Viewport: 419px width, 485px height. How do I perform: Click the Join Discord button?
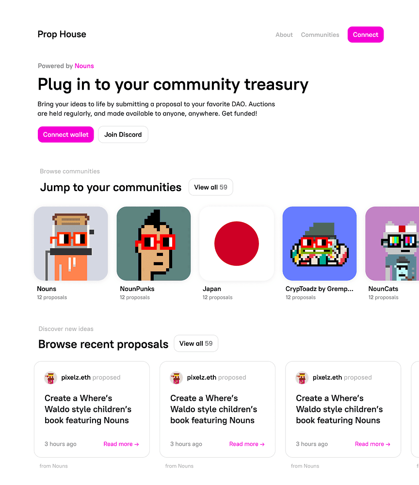click(x=123, y=134)
